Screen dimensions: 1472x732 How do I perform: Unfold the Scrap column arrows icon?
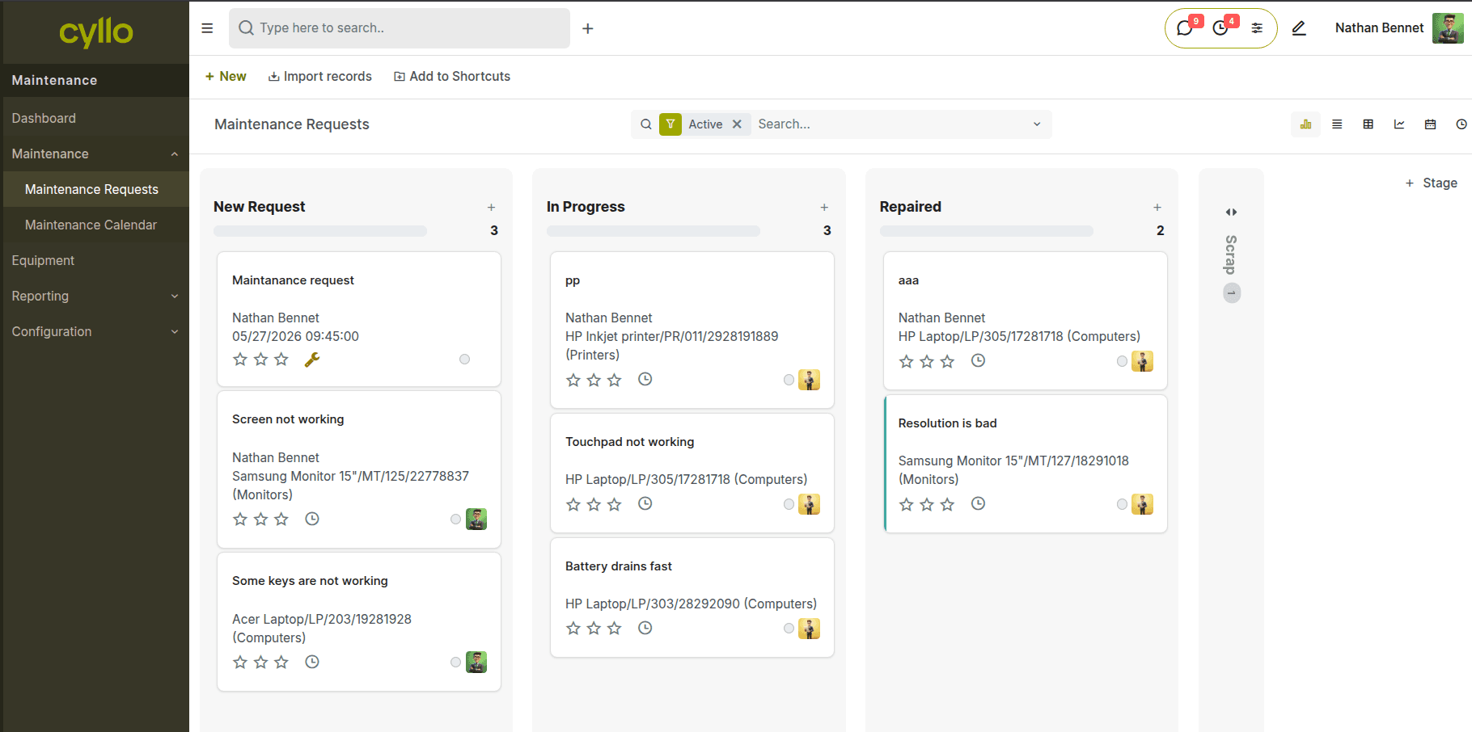pyautogui.click(x=1231, y=212)
